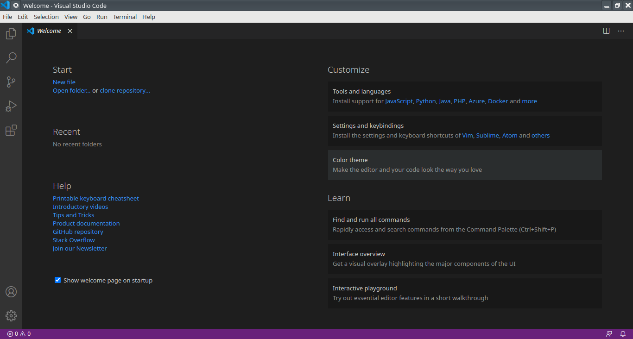This screenshot has height=339, width=633.
Task: Open the Help menu
Action: click(149, 17)
